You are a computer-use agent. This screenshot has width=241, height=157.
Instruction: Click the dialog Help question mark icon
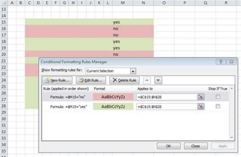pyautogui.click(x=221, y=62)
